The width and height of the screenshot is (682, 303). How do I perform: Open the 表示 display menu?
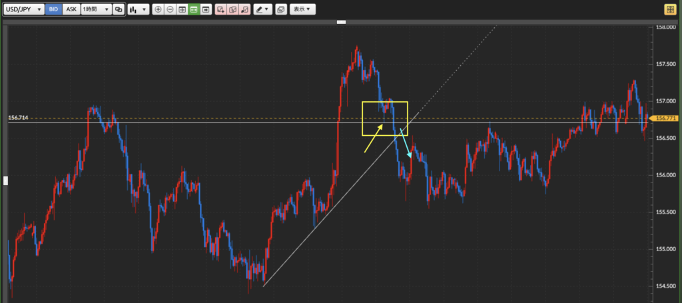click(303, 9)
